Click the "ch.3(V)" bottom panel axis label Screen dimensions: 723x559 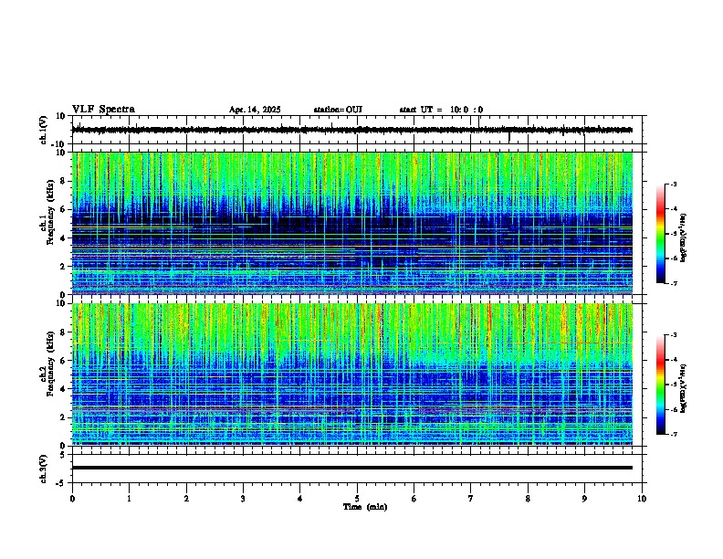pos(44,469)
